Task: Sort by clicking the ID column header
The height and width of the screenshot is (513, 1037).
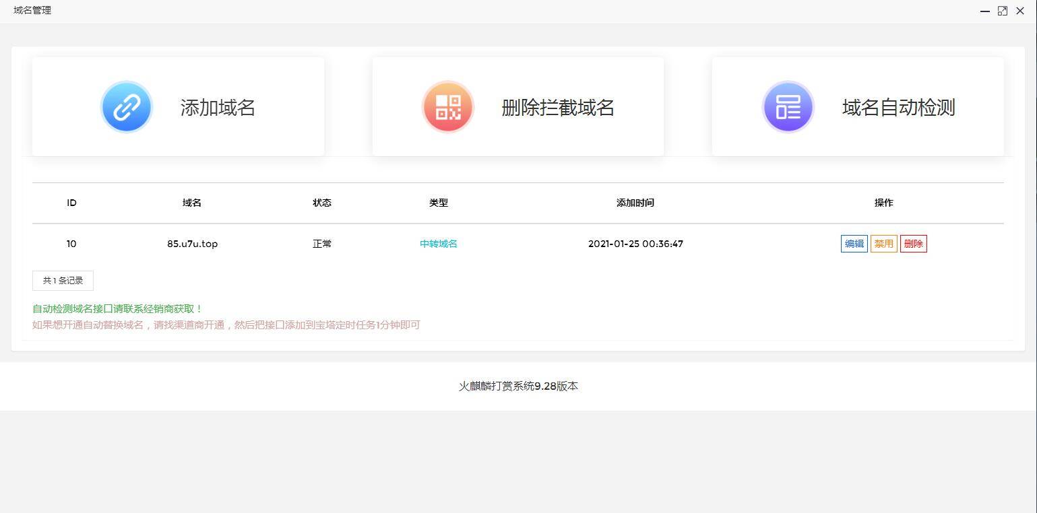Action: [71, 203]
